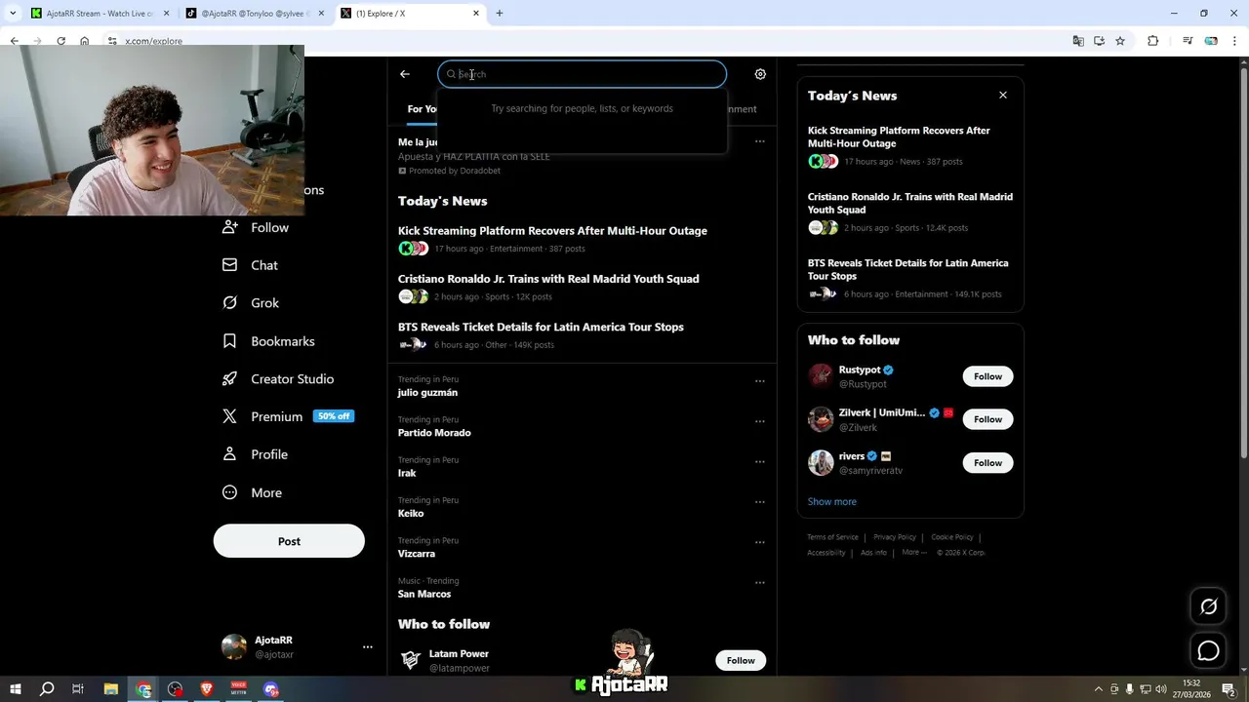Open the Follow item in the sidebar

click(256, 227)
